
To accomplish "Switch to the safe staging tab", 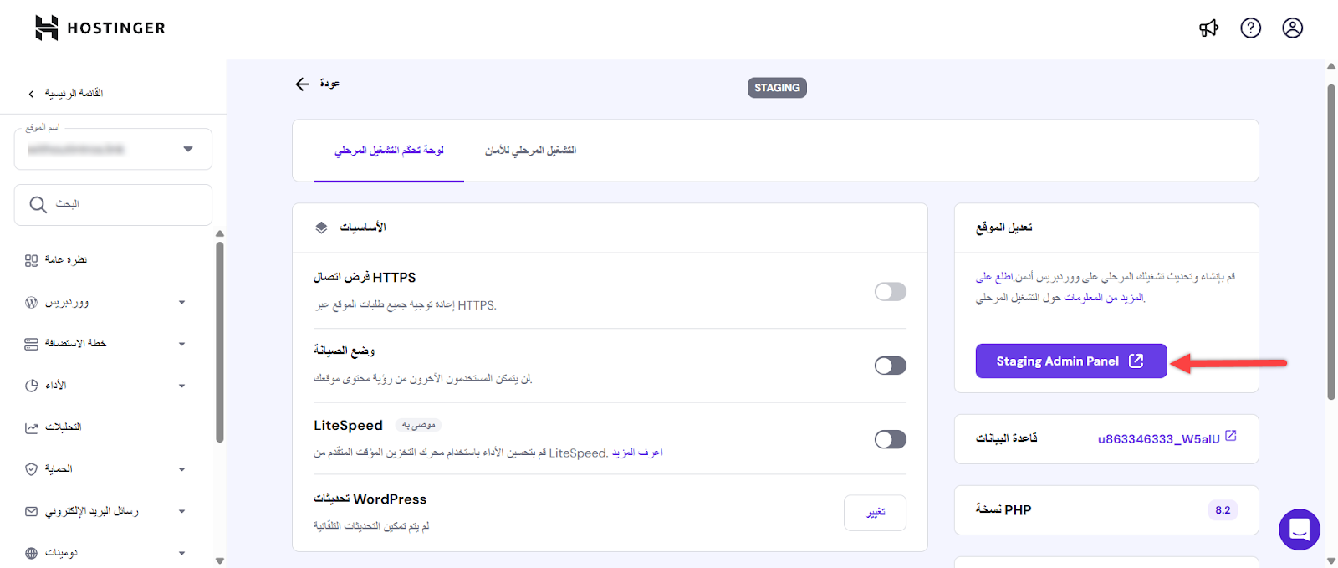I will (530, 151).
